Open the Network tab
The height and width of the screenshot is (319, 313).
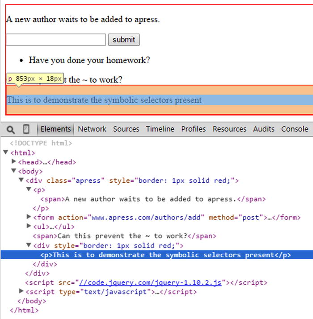tap(92, 129)
